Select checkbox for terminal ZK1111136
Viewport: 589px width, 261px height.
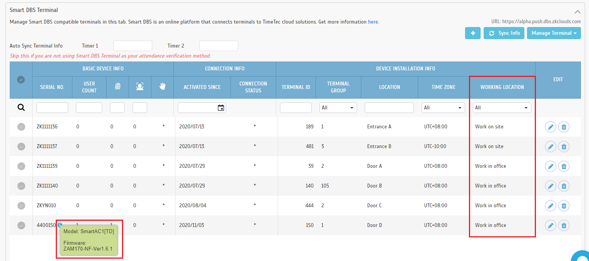[21, 127]
